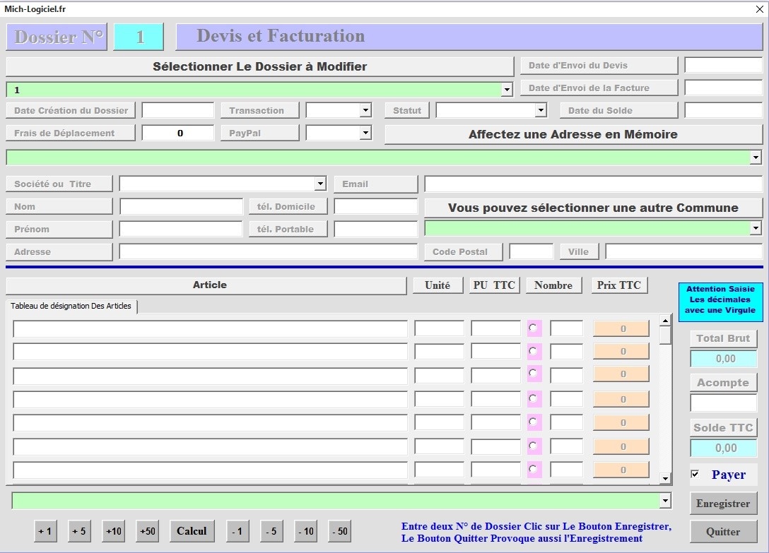
Task: Click the first row article description field
Action: click(211, 328)
